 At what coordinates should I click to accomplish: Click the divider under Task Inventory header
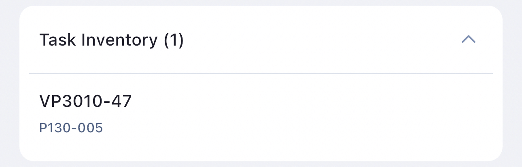(261, 74)
